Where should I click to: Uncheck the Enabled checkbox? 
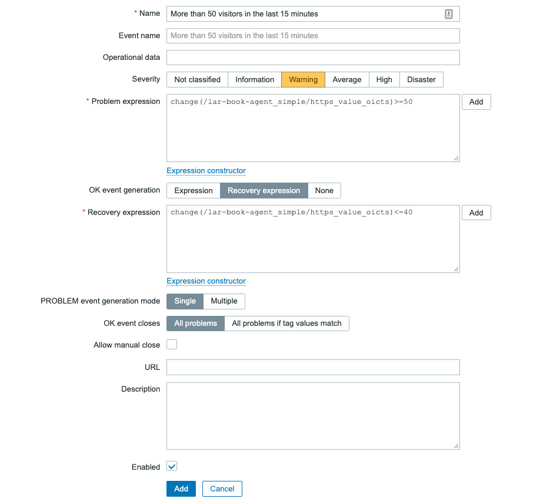pos(171,466)
